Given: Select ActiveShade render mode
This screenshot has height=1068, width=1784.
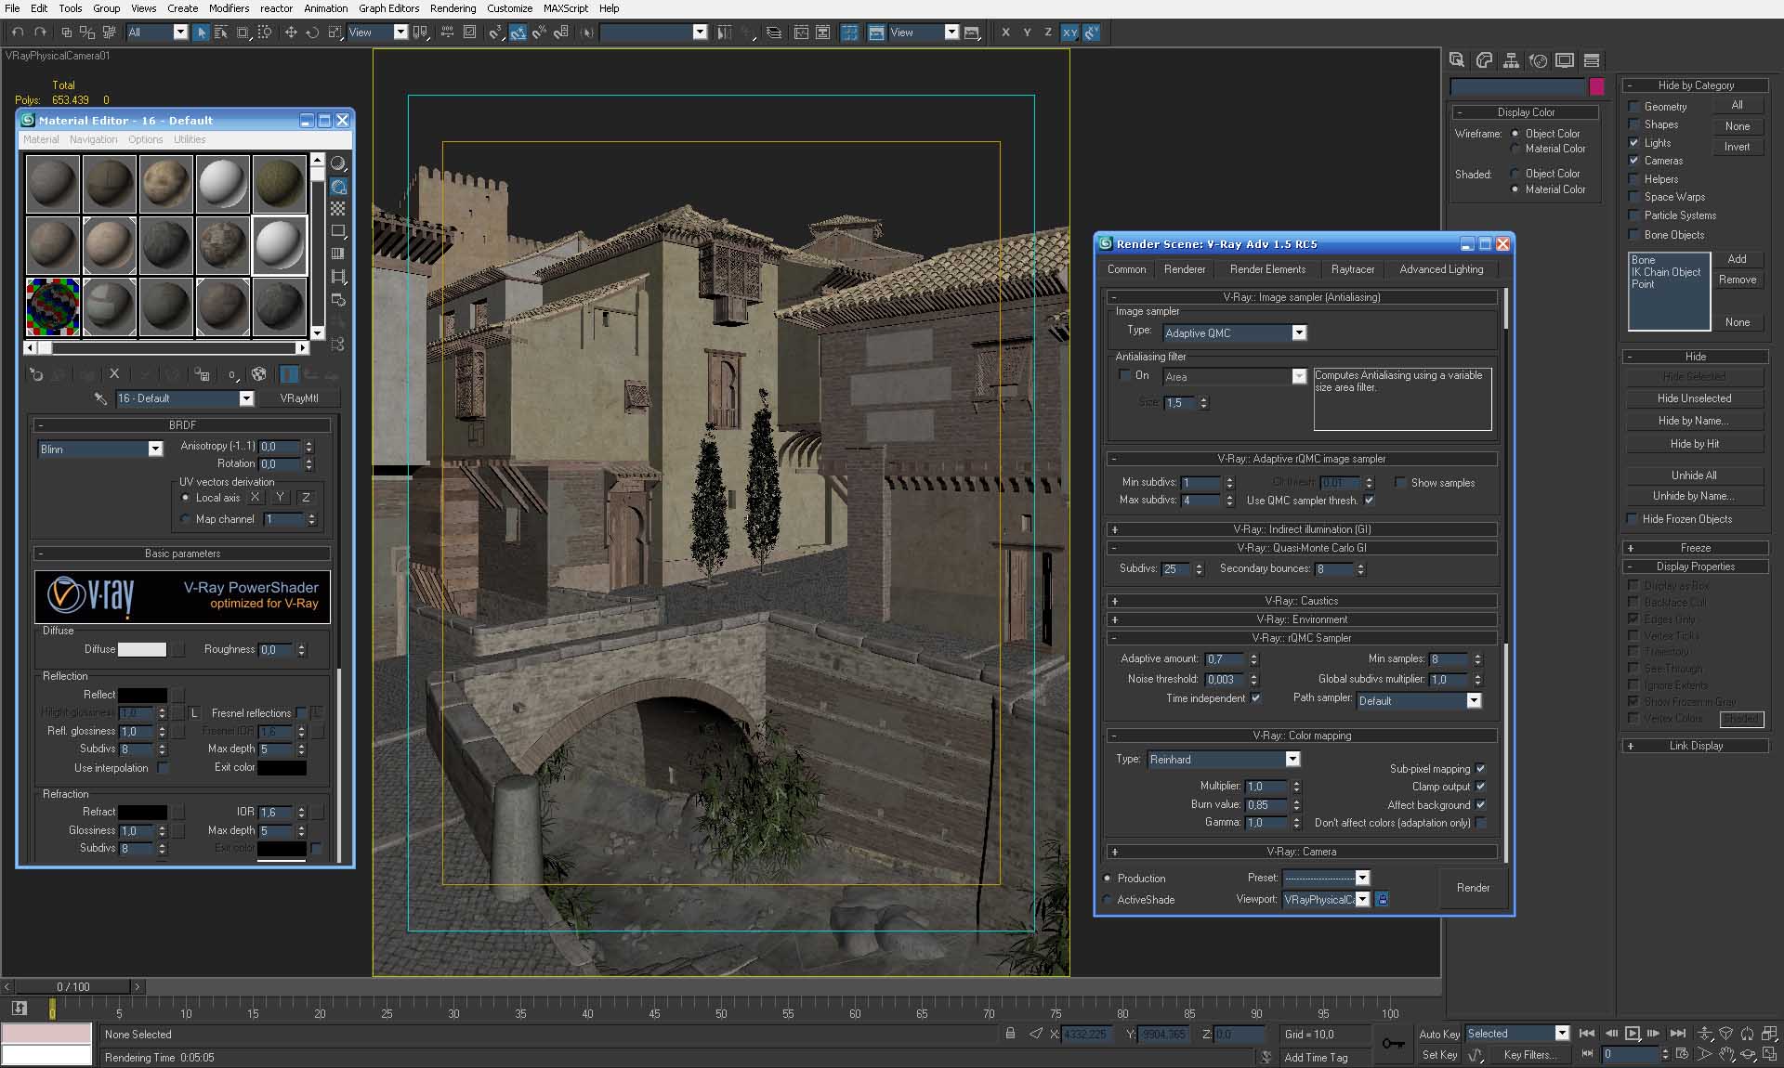Looking at the screenshot, I should point(1108,900).
